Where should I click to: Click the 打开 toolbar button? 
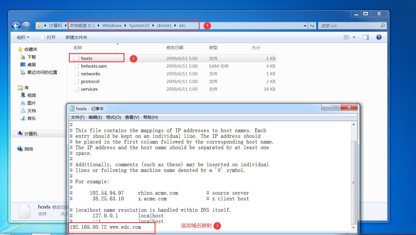48,37
